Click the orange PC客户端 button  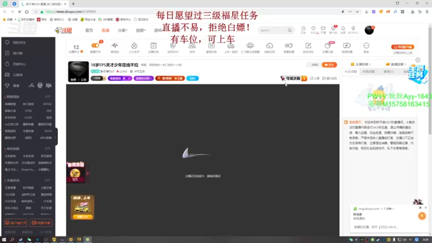pyautogui.click(x=402, y=47)
